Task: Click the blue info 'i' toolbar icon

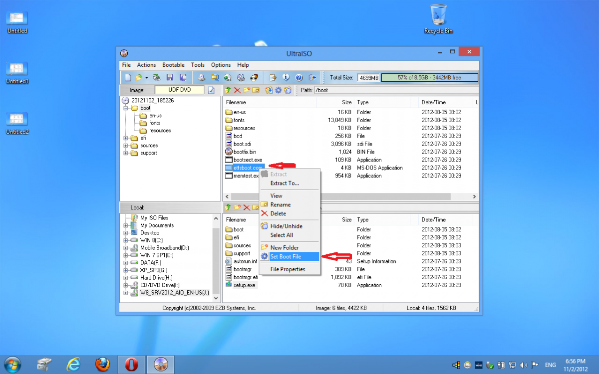Action: [286, 78]
